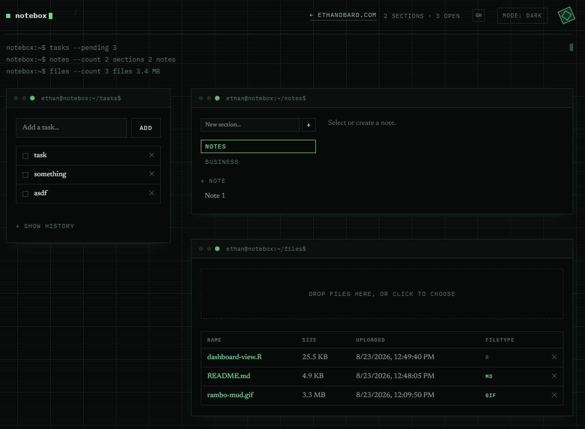The image size is (585, 429).
Task: Click the SIZE column header
Action: pos(309,340)
